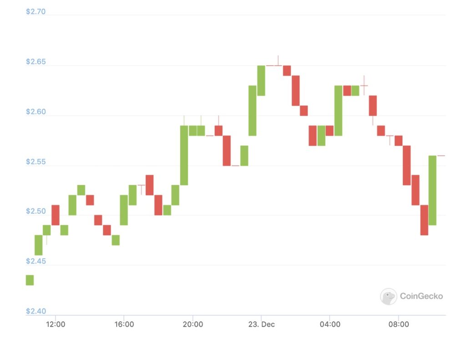Click the 12:00 time axis label
466x341 pixels.
point(56,325)
